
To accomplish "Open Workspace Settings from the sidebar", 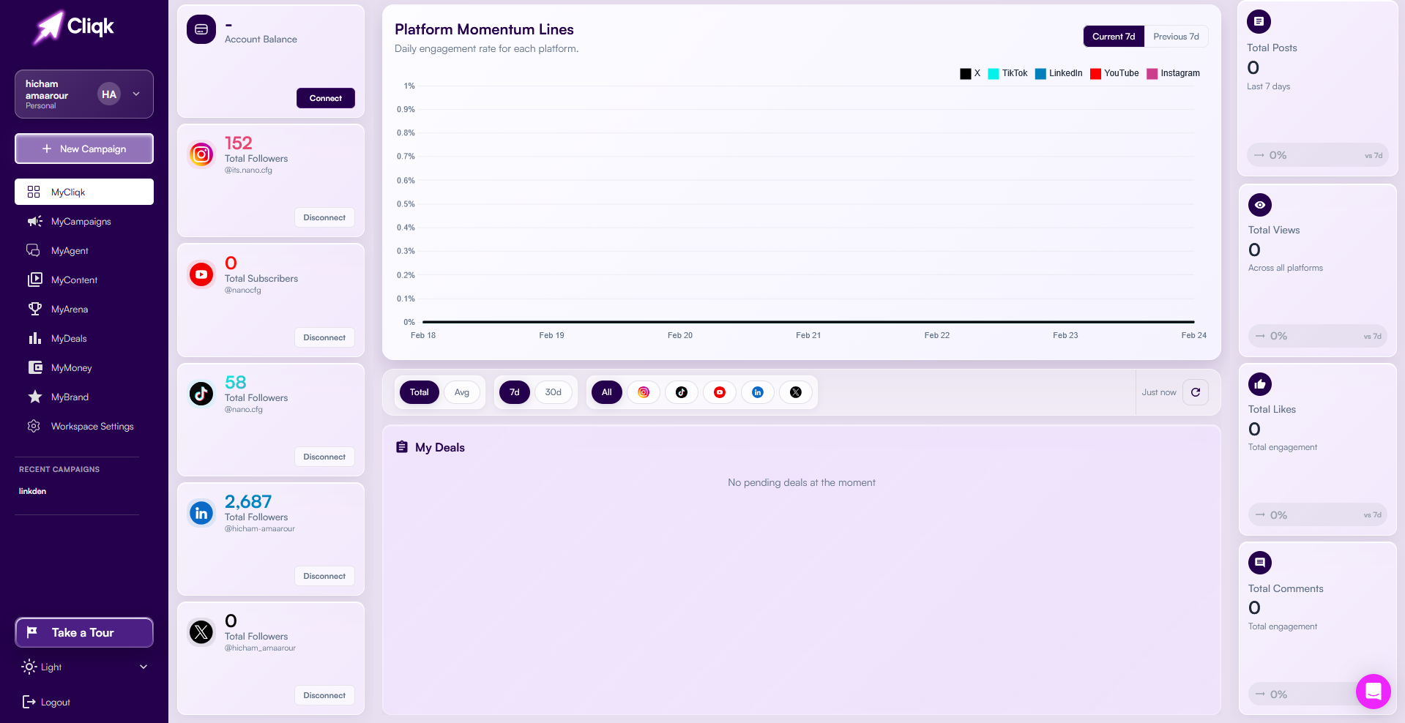I will pos(92,426).
